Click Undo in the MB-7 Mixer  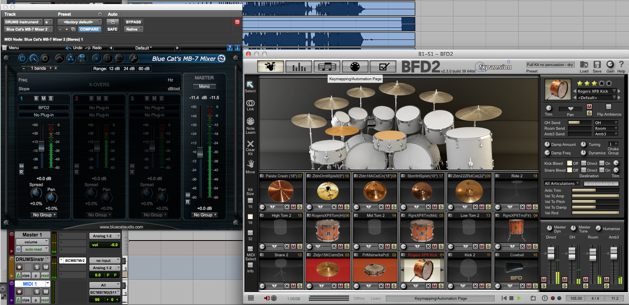74,48
